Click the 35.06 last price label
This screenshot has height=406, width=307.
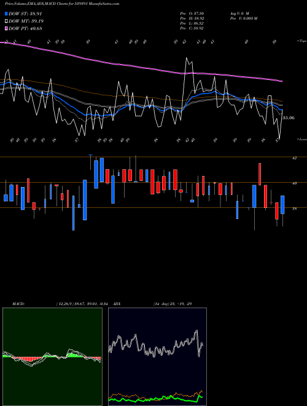289,118
